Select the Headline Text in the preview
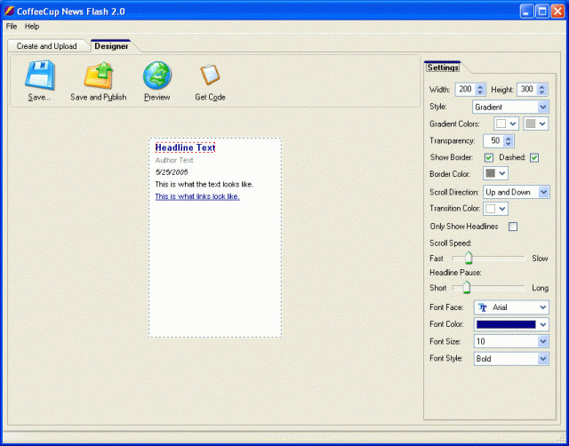Image resolution: width=569 pixels, height=446 pixels. tap(186, 147)
